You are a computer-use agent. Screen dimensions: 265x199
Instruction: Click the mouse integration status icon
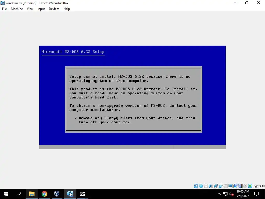(245, 186)
